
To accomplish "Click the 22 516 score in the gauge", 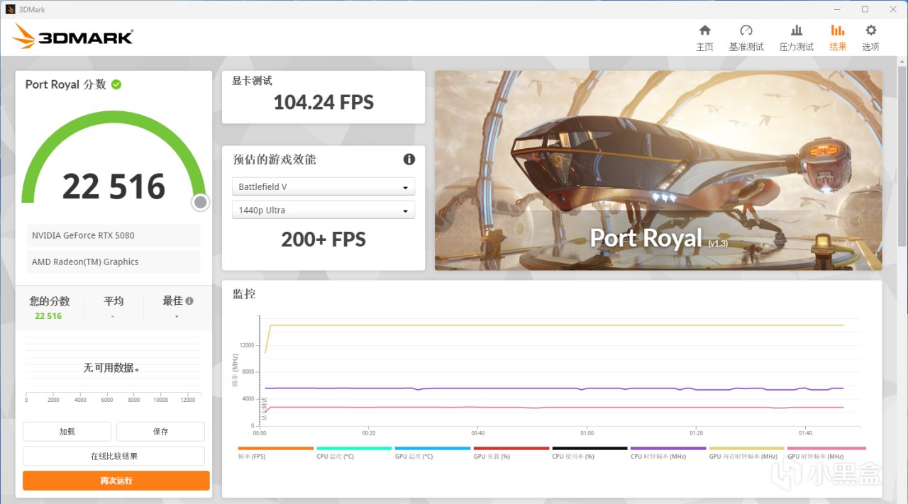I will point(113,186).
